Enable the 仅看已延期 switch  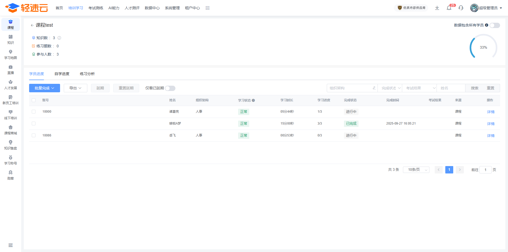pos(170,88)
